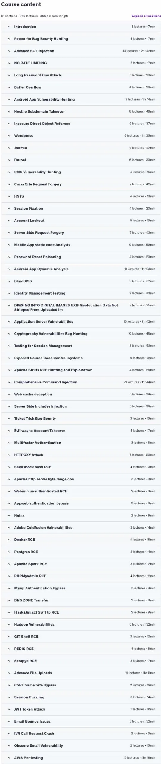Click the chevron next to HSTS
This screenshot has height=764, width=161.
[9, 196]
